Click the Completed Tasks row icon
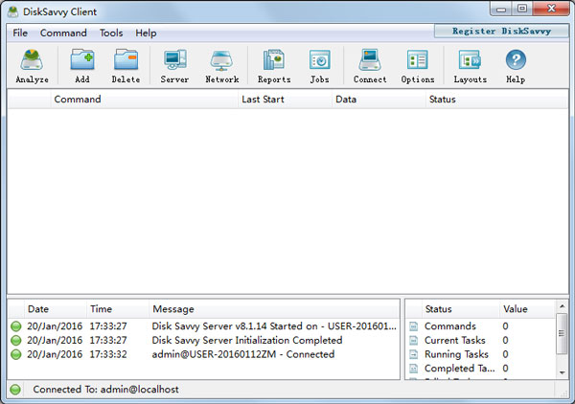This screenshot has height=404, width=575. pyautogui.click(x=413, y=369)
